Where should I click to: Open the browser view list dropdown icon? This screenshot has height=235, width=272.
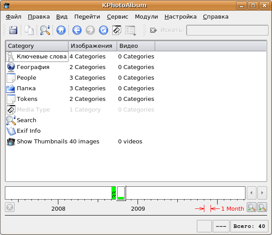point(130,31)
